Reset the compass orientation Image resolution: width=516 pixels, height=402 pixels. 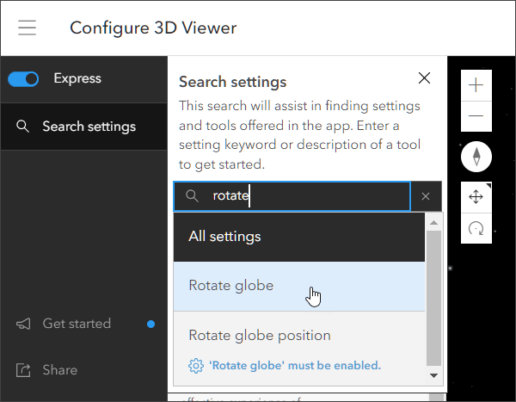[476, 157]
